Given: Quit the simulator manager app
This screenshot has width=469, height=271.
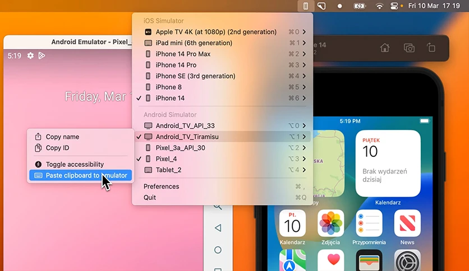Looking at the screenshot, I should click(223, 198).
